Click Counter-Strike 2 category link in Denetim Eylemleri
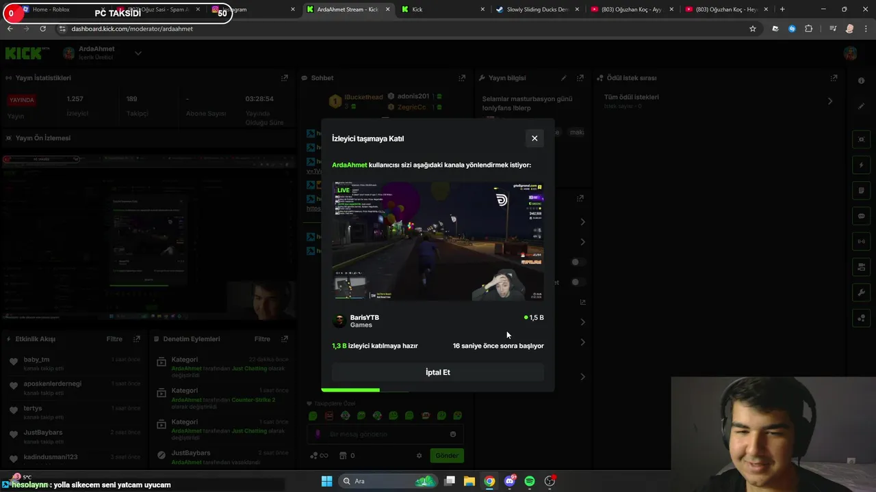Screen dimensions: 876x492 pyautogui.click(x=253, y=400)
